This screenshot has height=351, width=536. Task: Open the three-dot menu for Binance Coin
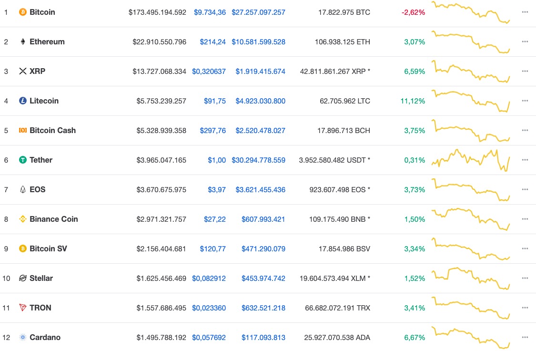point(525,219)
